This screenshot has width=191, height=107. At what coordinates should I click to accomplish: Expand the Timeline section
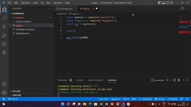click(31, 95)
